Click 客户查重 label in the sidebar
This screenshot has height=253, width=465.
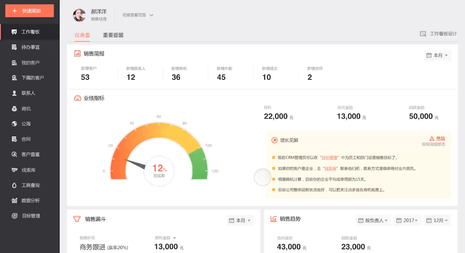point(31,154)
